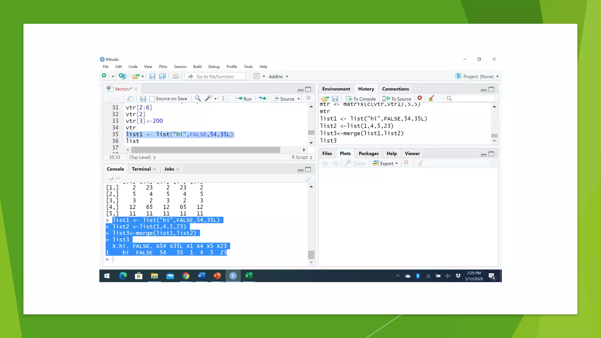Click the History search box
Image resolution: width=601 pixels, height=338 pixels.
click(x=469, y=98)
